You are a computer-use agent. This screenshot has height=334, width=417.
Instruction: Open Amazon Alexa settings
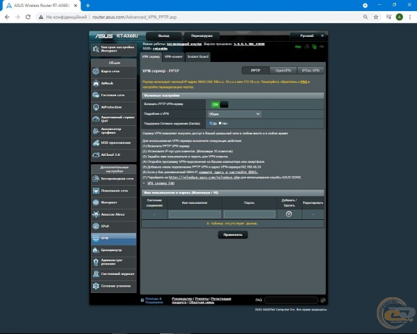point(113,214)
